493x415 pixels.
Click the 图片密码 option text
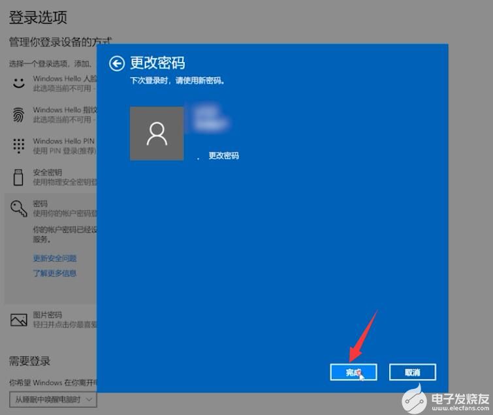[x=48, y=315]
